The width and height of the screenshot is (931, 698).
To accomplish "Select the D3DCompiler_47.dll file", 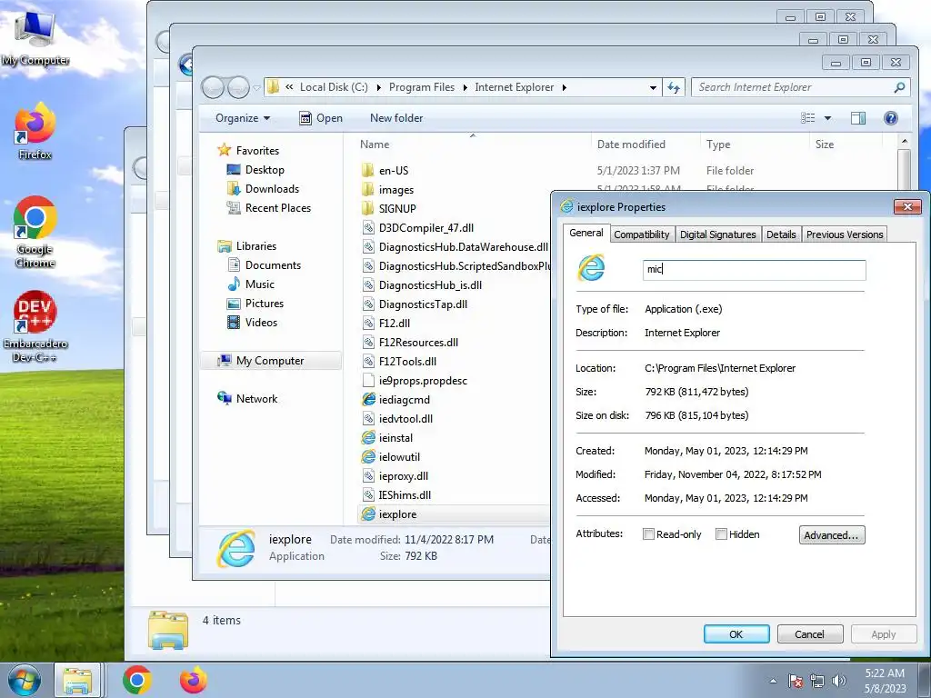I will point(425,227).
